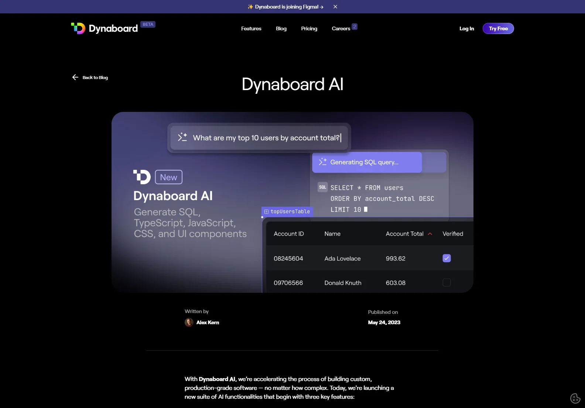Click the Generating SQL query progress bar

tap(379, 162)
